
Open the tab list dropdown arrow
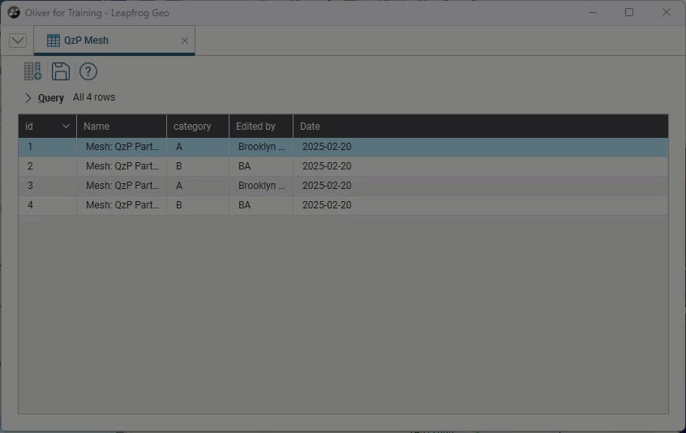pyautogui.click(x=18, y=41)
